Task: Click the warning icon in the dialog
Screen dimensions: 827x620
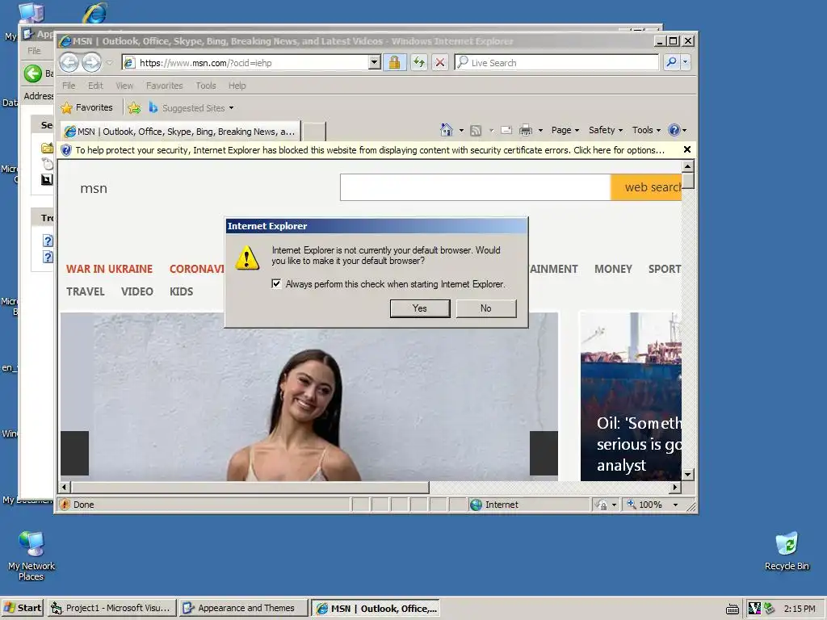Action: [247, 258]
